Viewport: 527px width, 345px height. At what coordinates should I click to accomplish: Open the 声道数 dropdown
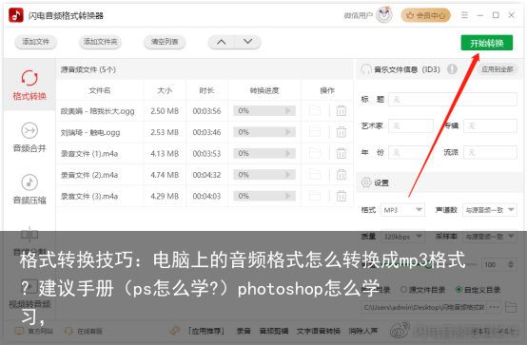click(x=490, y=210)
